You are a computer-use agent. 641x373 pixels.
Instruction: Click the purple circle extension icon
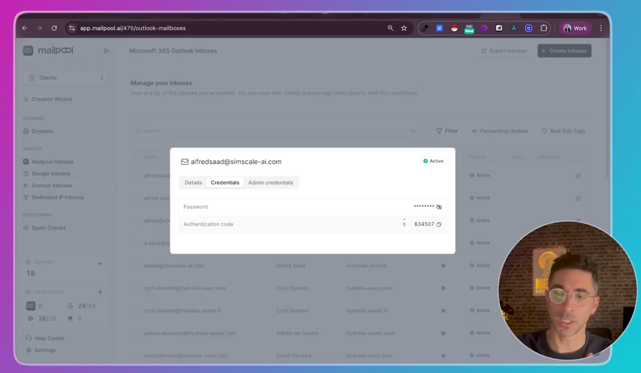484,29
